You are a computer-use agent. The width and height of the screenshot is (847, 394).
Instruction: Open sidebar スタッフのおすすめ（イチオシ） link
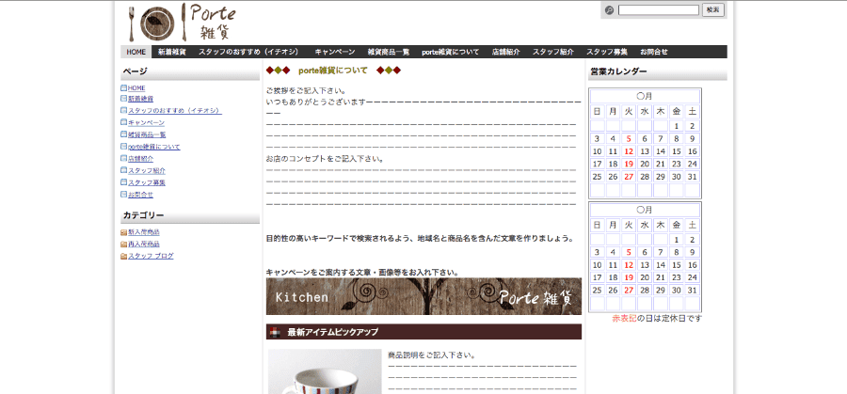(x=174, y=111)
